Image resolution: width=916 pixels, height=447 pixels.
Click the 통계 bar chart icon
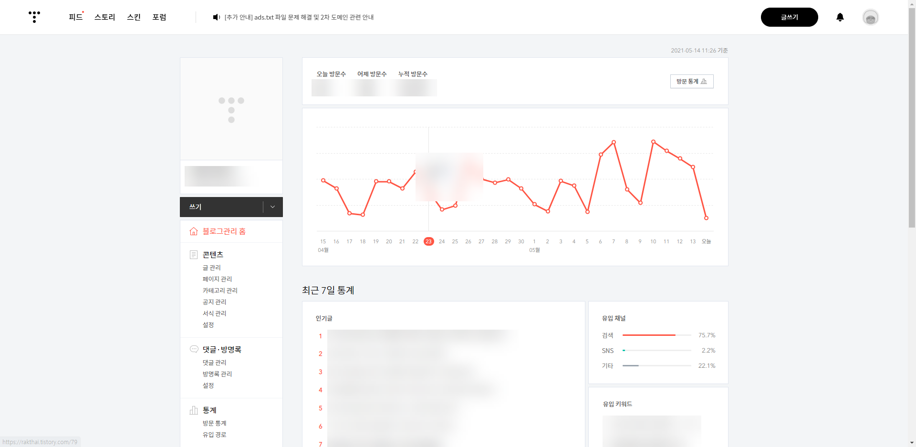(194, 410)
